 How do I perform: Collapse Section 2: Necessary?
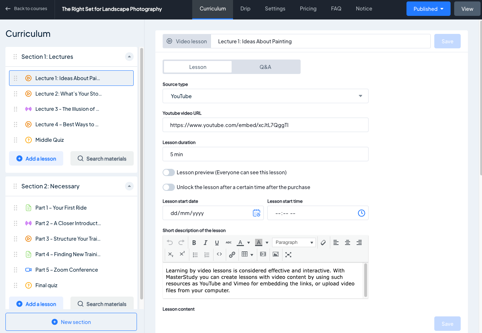click(129, 186)
